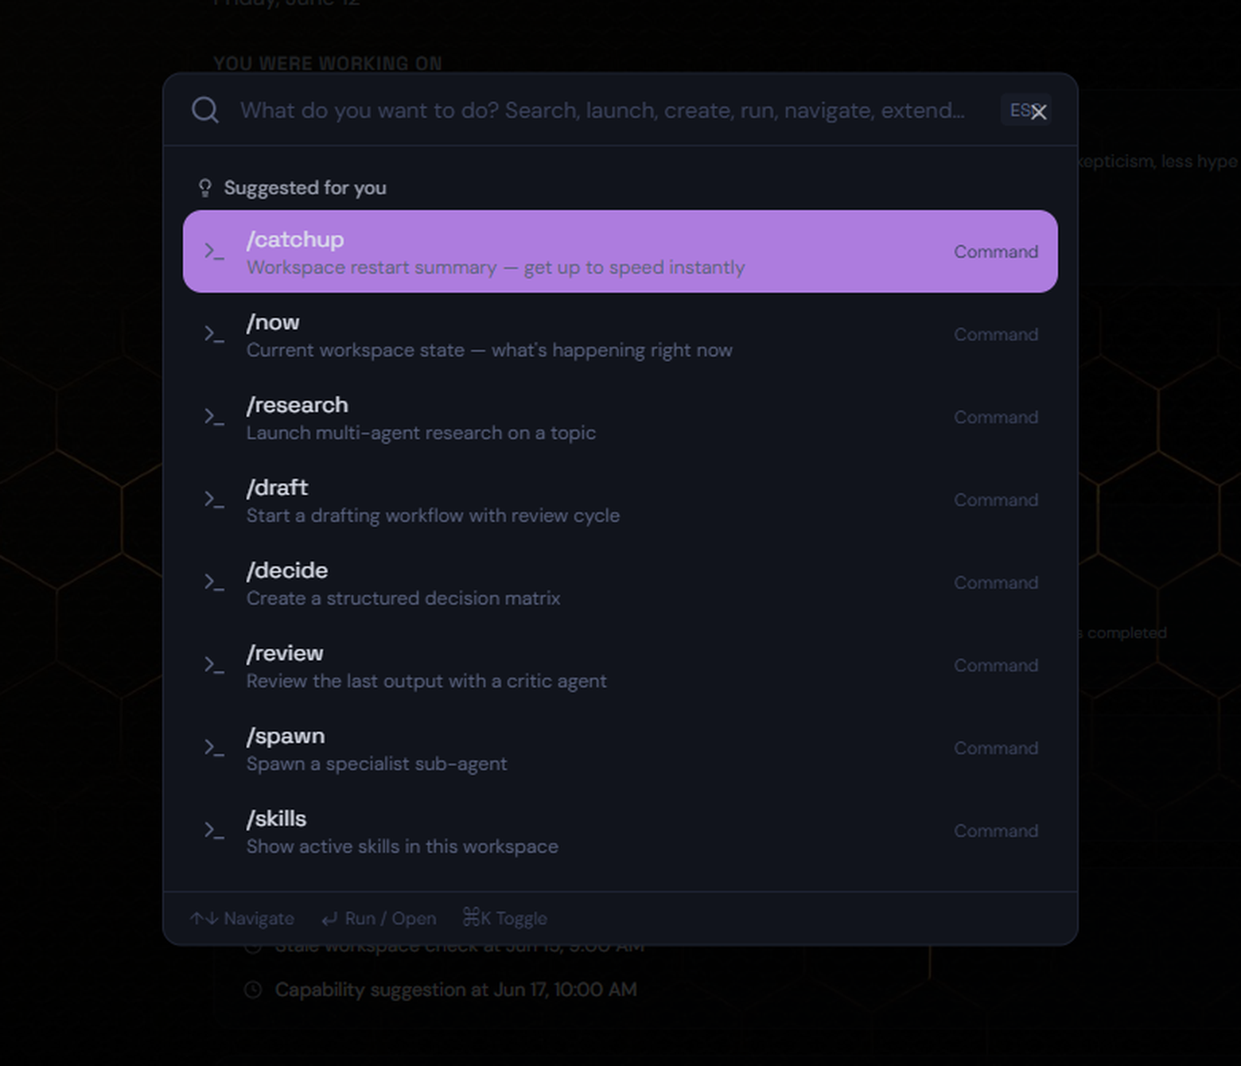Click the lightbulb icon next to Suggested for you
This screenshot has height=1066, width=1241.
coord(204,188)
